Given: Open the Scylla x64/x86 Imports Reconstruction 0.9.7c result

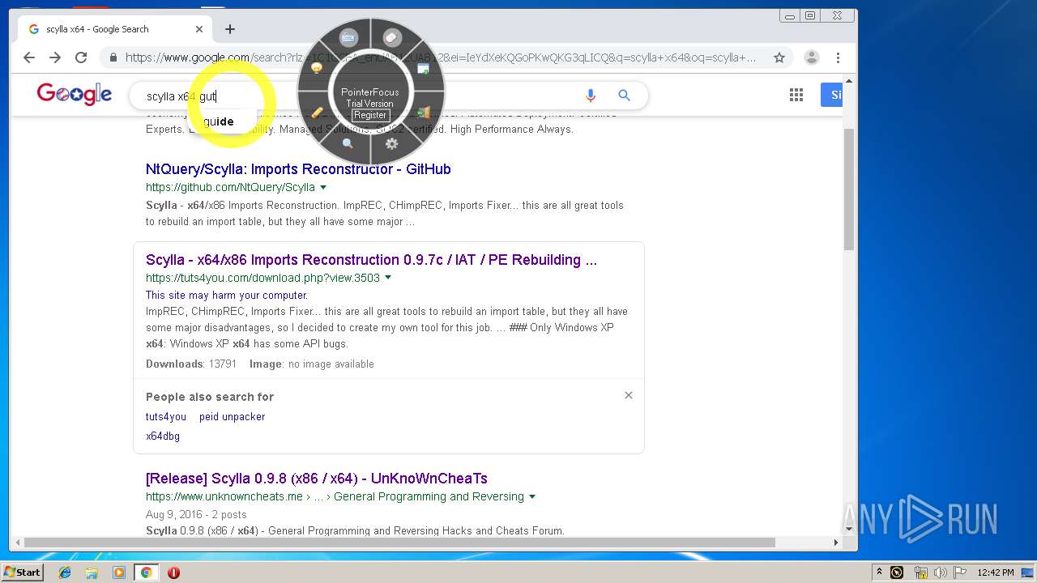Looking at the screenshot, I should tap(371, 260).
